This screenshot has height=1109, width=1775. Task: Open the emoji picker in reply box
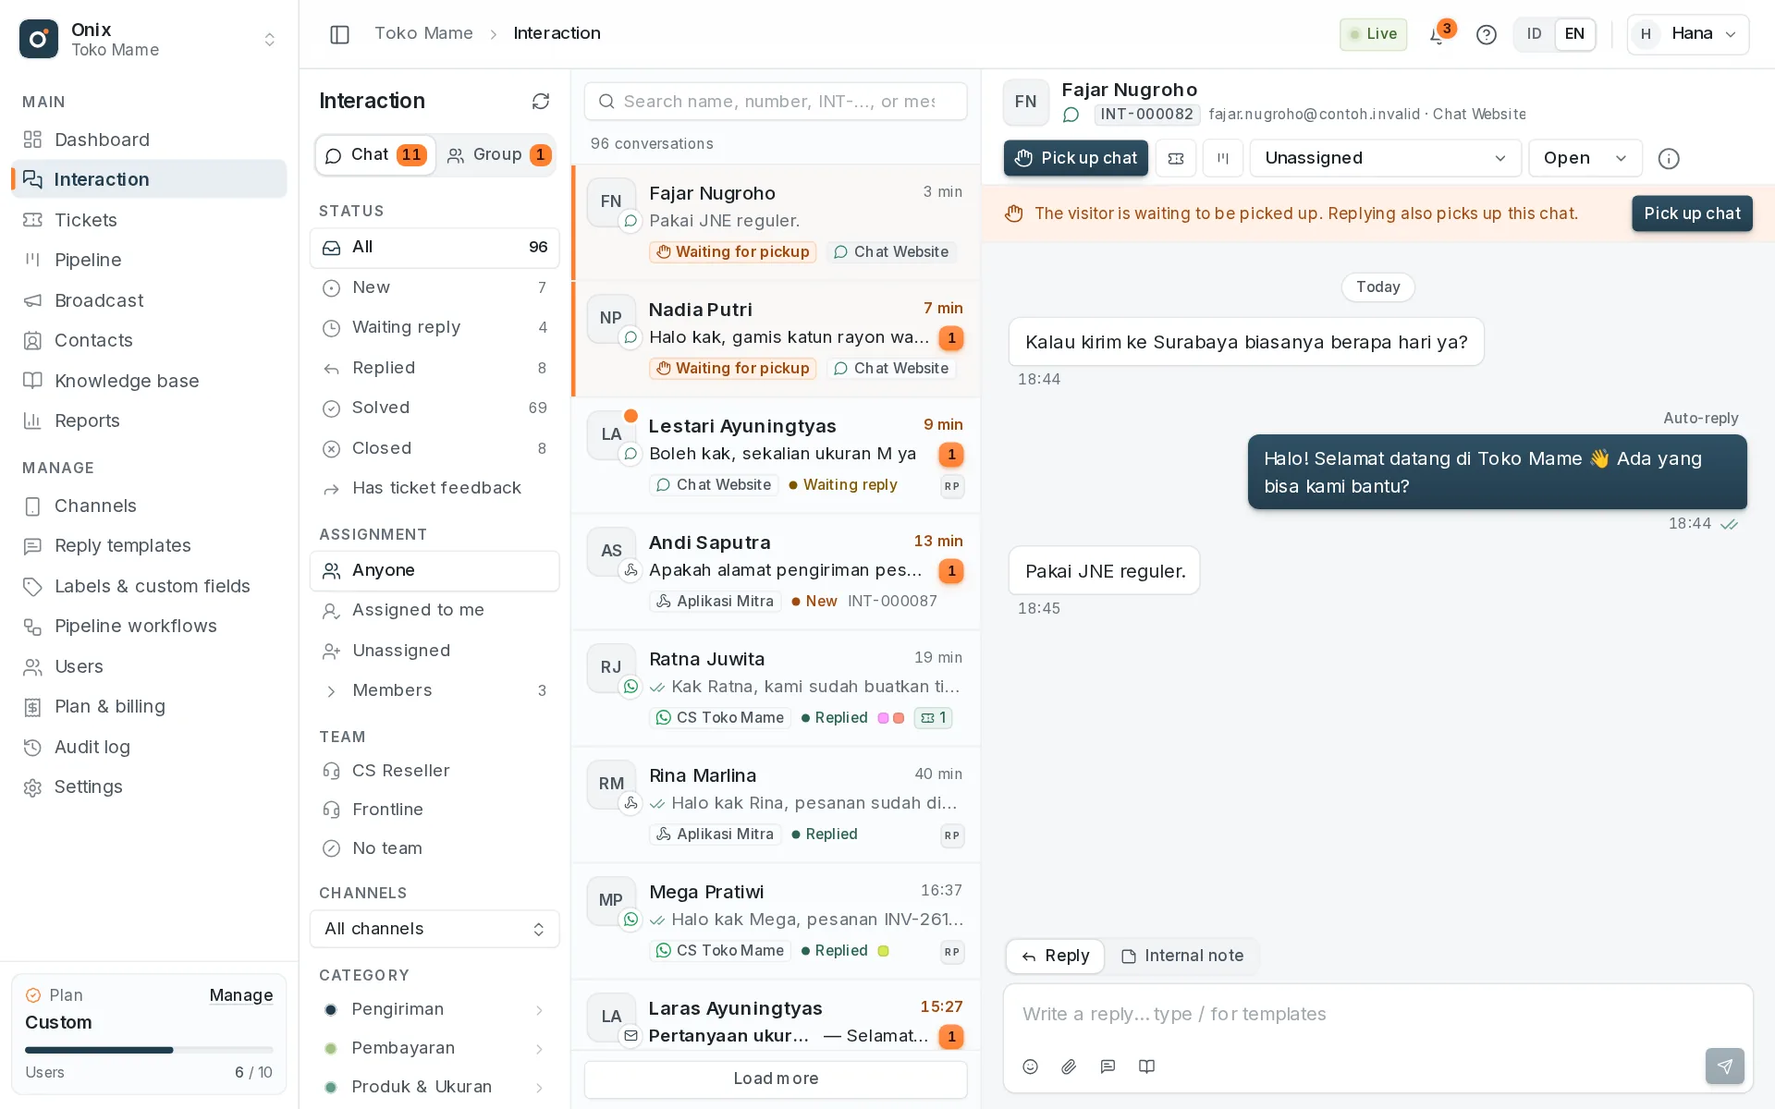pos(1030,1066)
